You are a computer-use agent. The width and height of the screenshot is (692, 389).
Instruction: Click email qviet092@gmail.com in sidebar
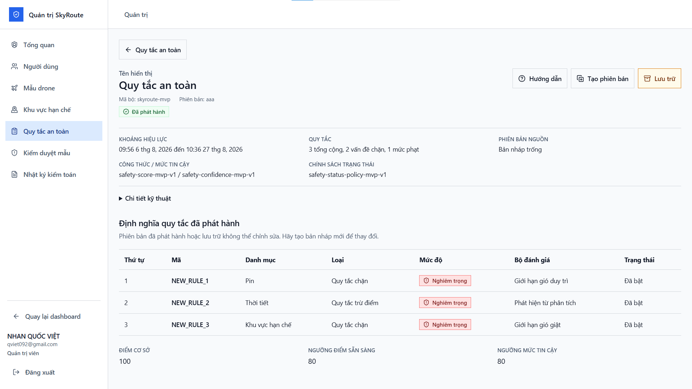(x=32, y=344)
